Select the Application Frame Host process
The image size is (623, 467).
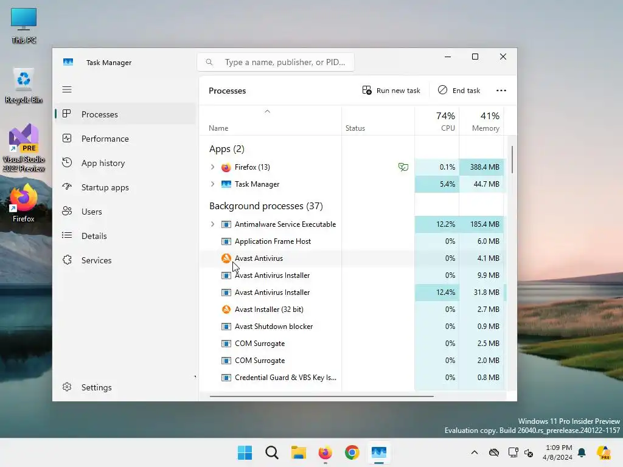(352, 241)
